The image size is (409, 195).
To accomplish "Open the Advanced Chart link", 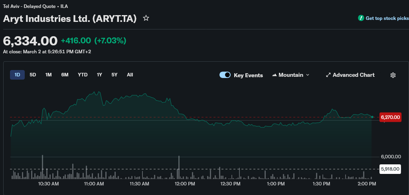I will click(350, 75).
